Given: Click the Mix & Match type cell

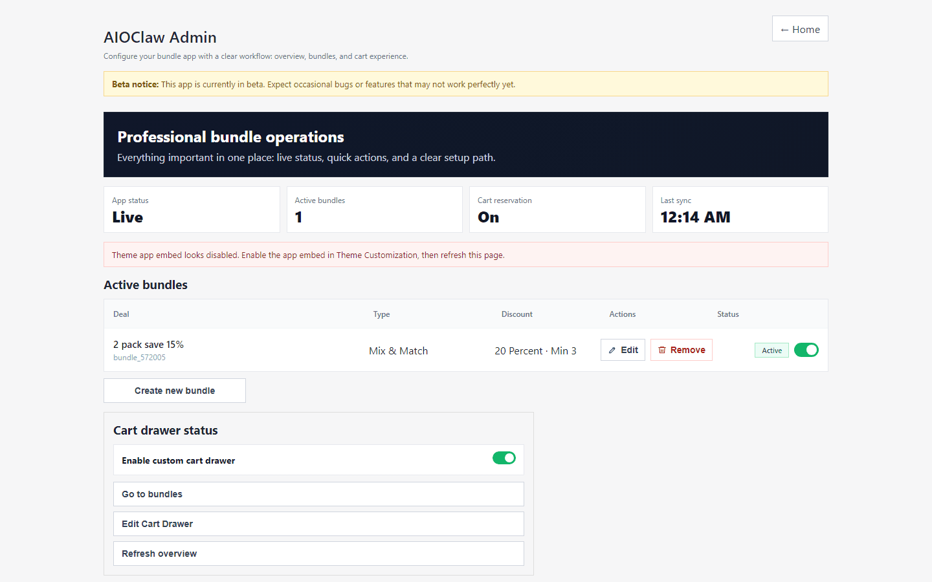Looking at the screenshot, I should pos(398,350).
